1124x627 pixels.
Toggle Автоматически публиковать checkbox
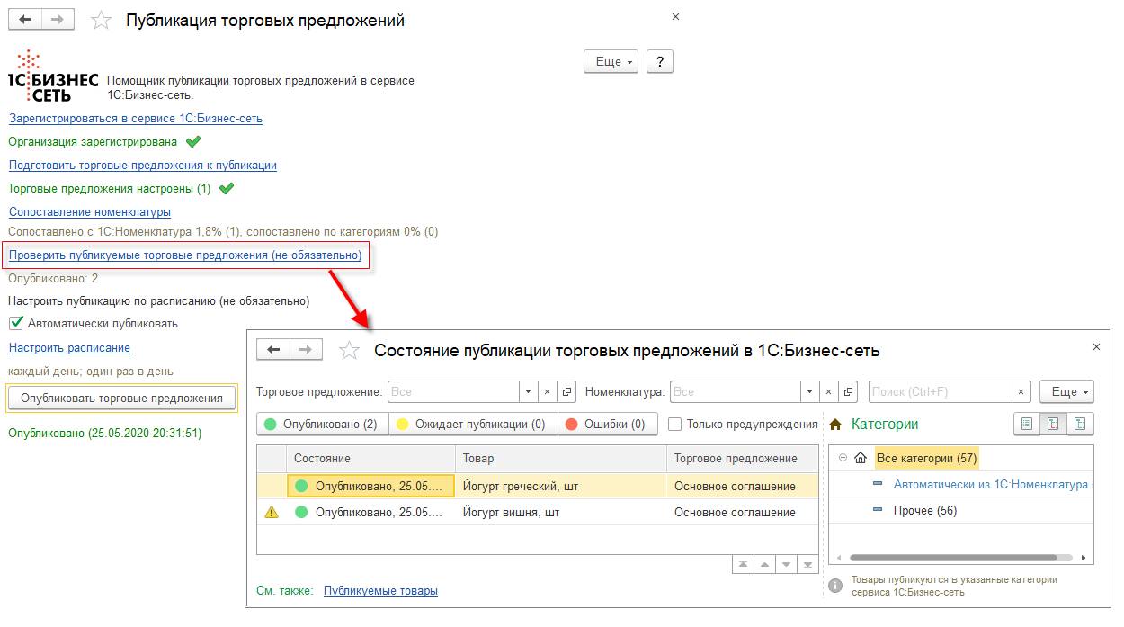[x=15, y=323]
